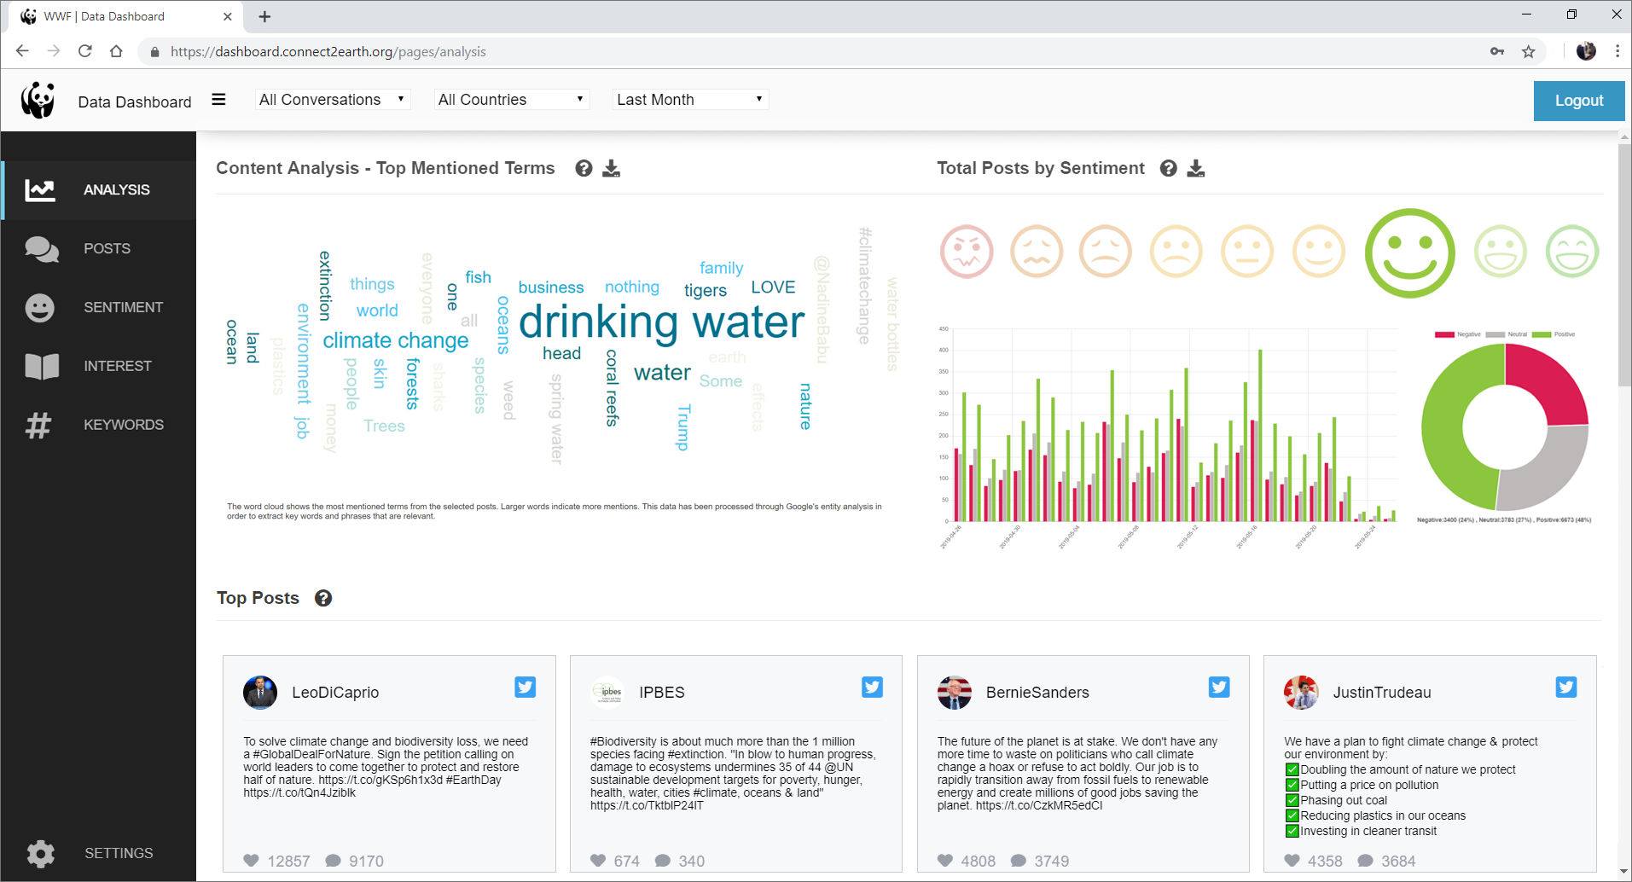This screenshot has height=882, width=1632.
Task: Click Twitter icon on LeoDiCaprio post
Action: tap(525, 688)
